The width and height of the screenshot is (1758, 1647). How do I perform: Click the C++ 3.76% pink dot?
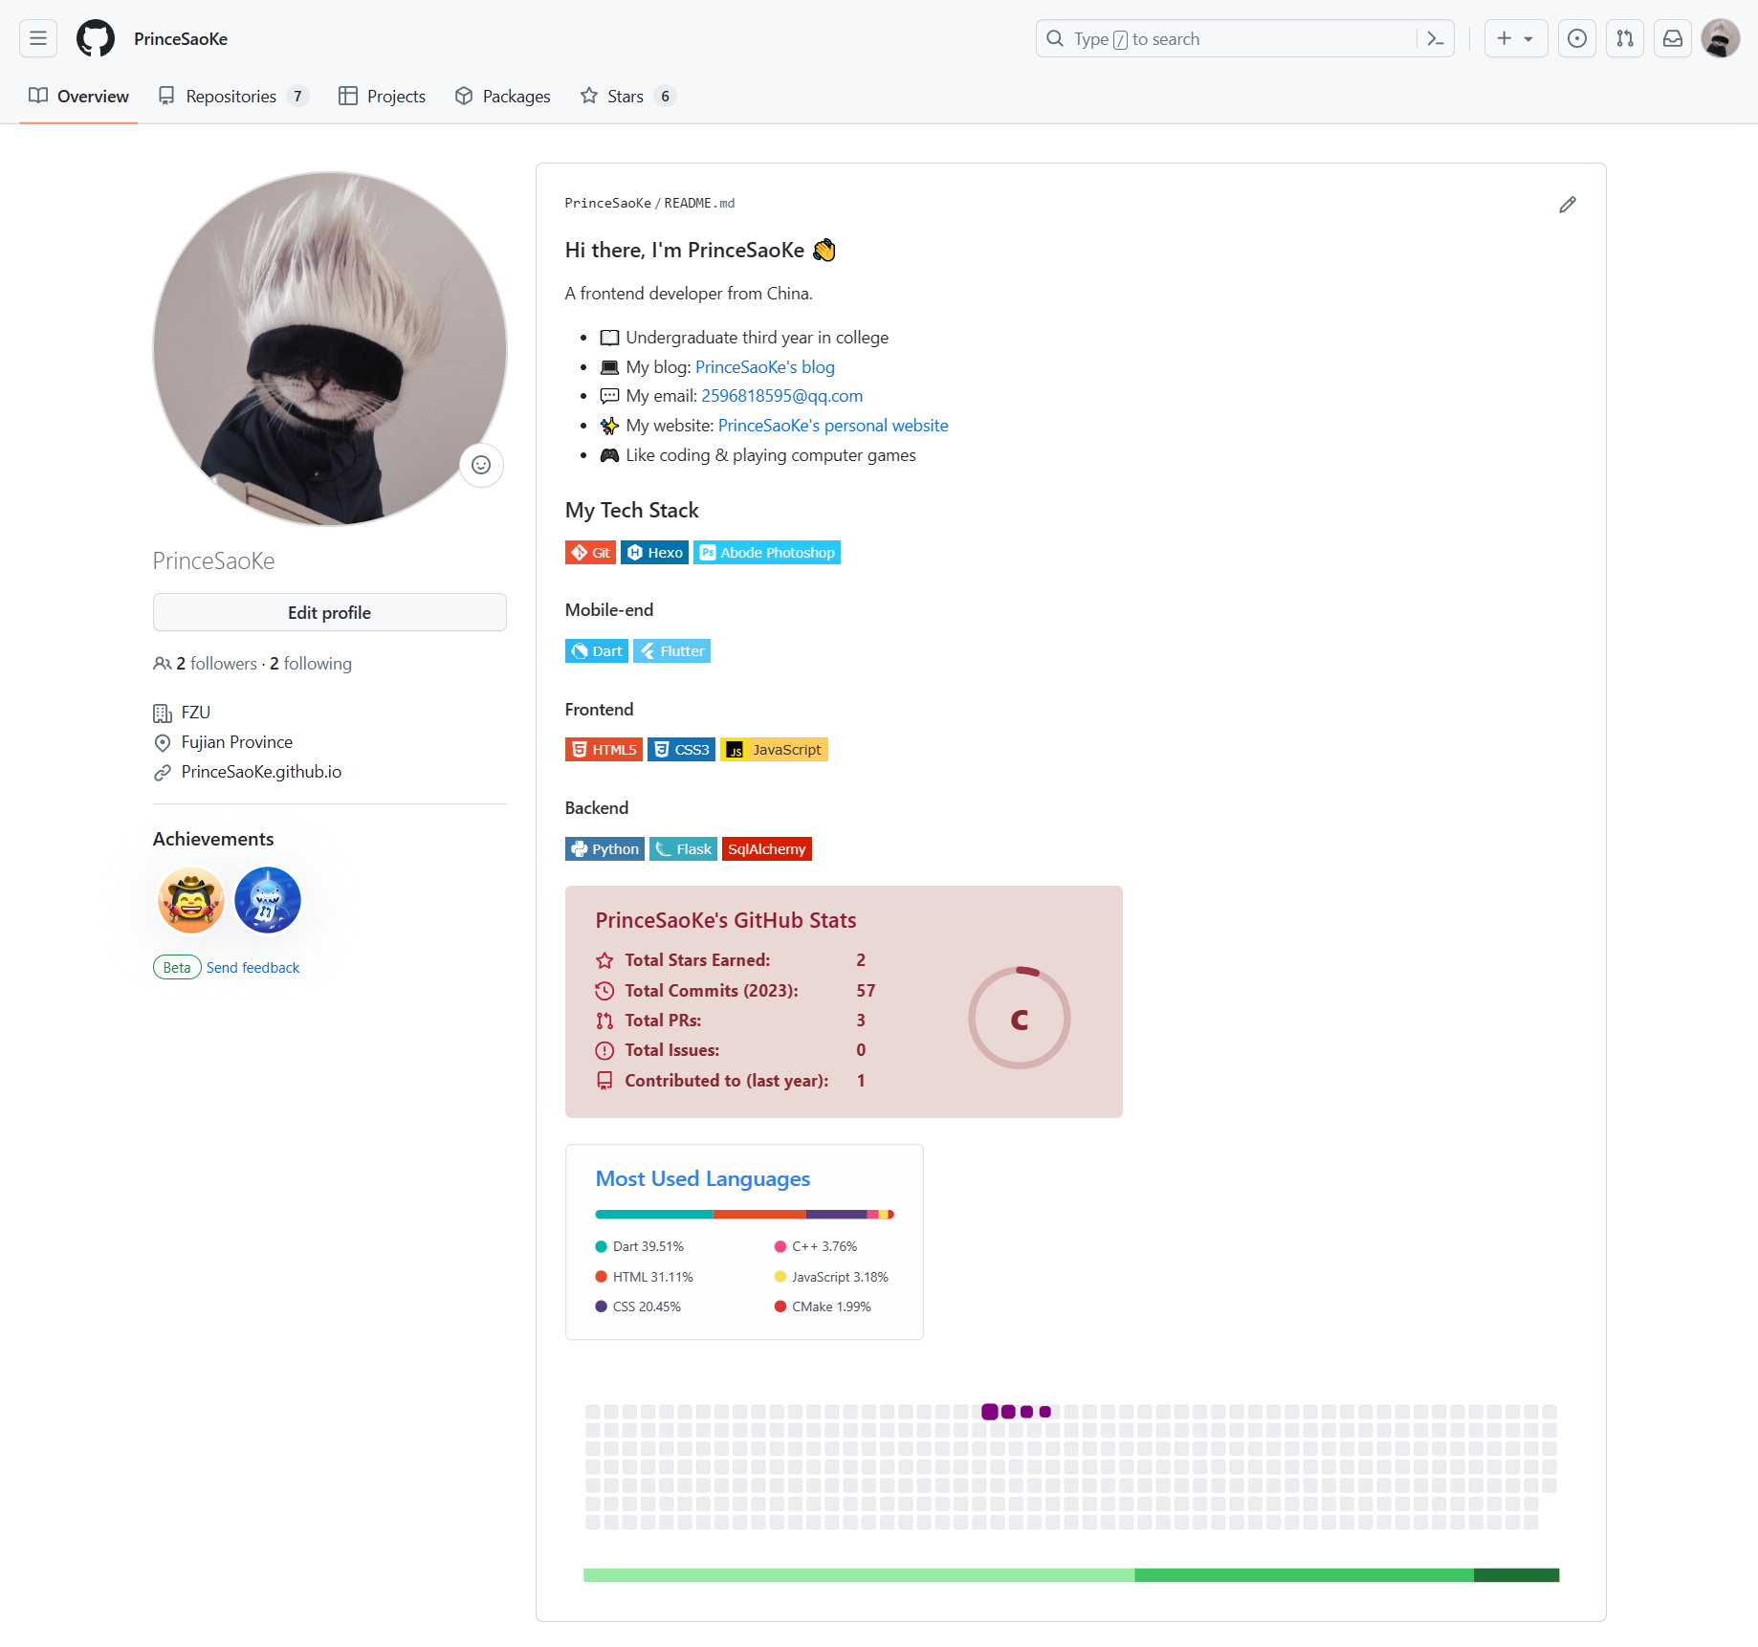click(x=780, y=1246)
